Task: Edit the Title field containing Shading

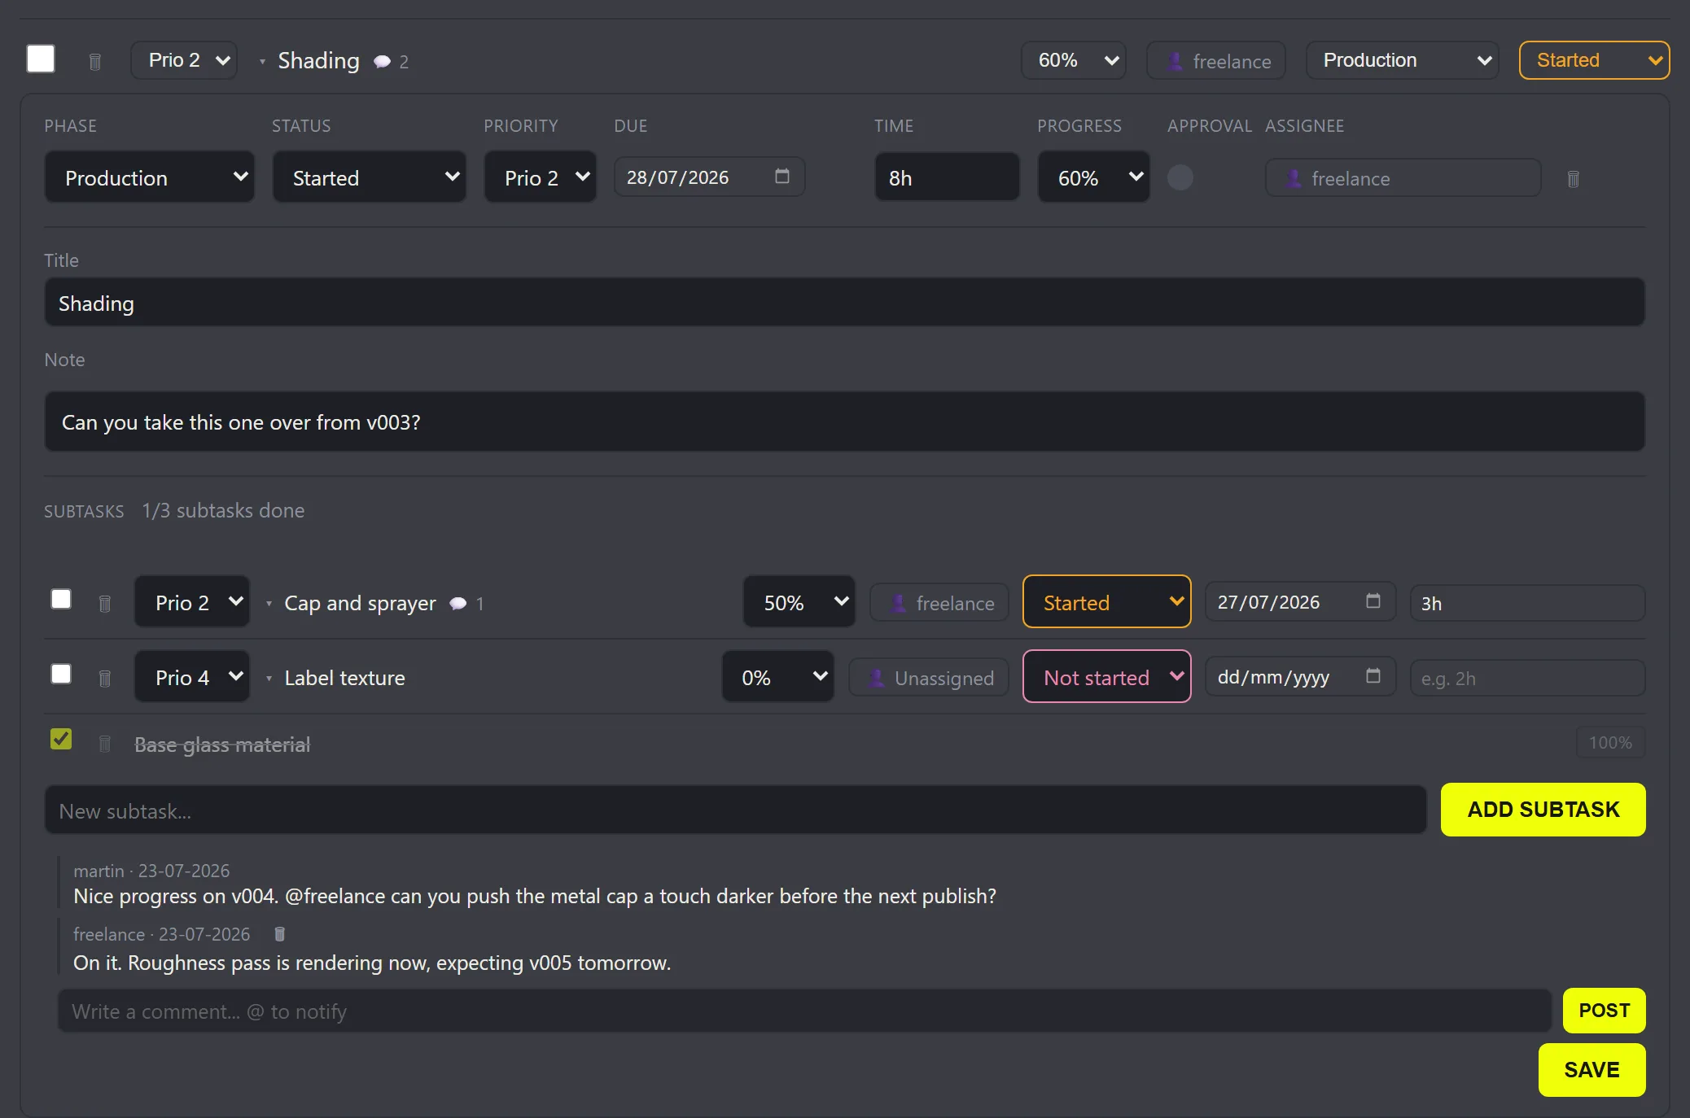Action: (844, 303)
